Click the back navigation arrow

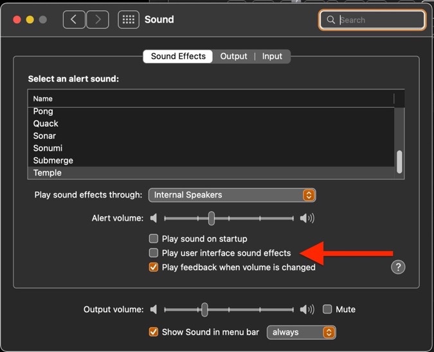click(74, 20)
